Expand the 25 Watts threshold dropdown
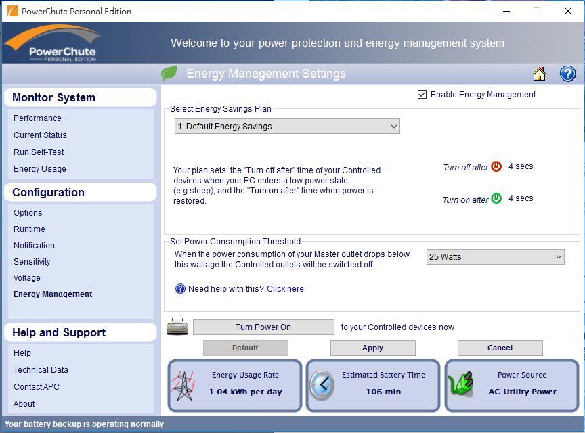The height and width of the screenshot is (433, 585). [496, 257]
